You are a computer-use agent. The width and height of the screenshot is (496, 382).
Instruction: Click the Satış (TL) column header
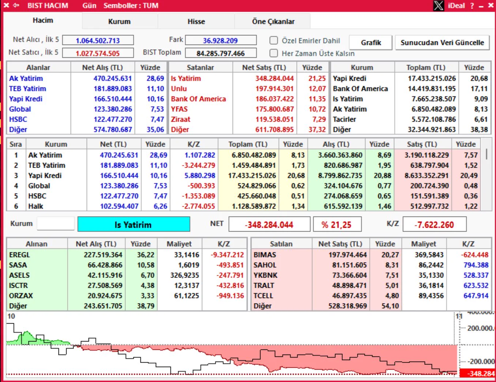422,144
